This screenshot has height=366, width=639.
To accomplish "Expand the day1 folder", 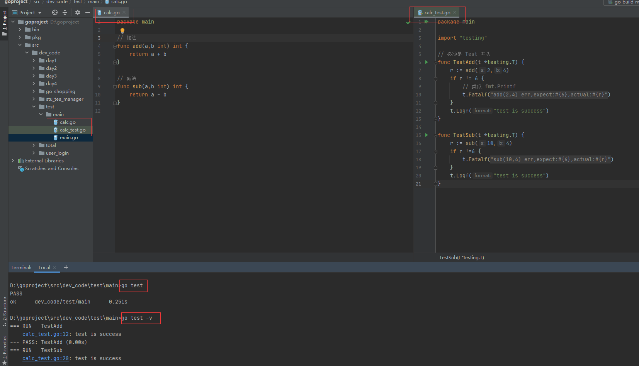I will pos(34,61).
